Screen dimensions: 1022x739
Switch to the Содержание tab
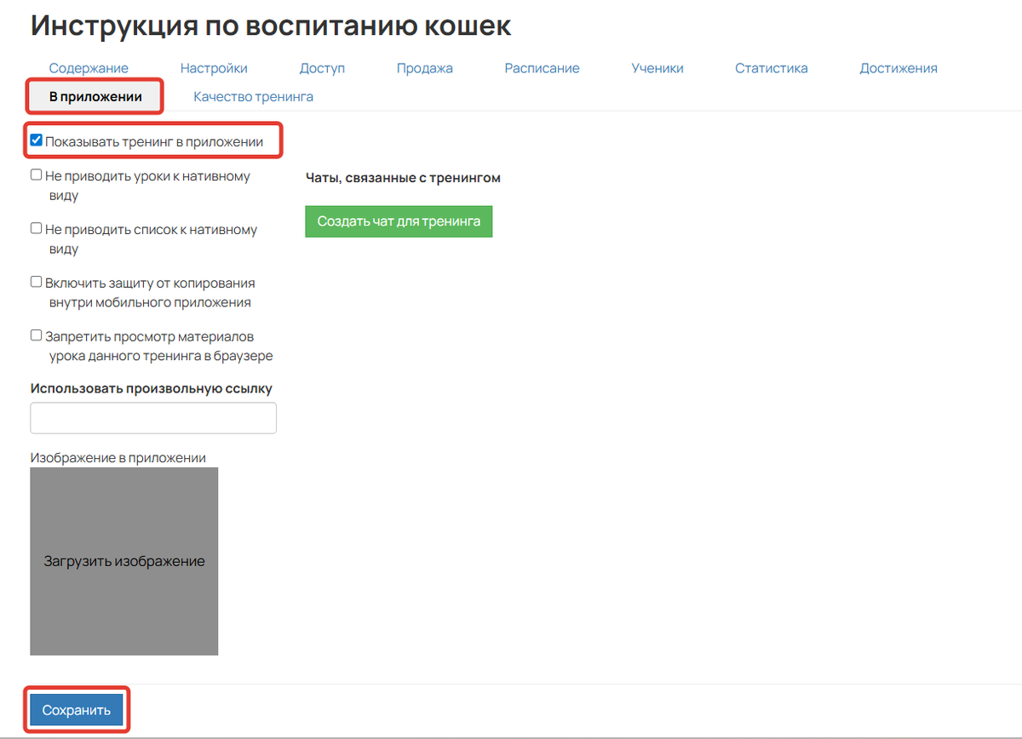[89, 67]
